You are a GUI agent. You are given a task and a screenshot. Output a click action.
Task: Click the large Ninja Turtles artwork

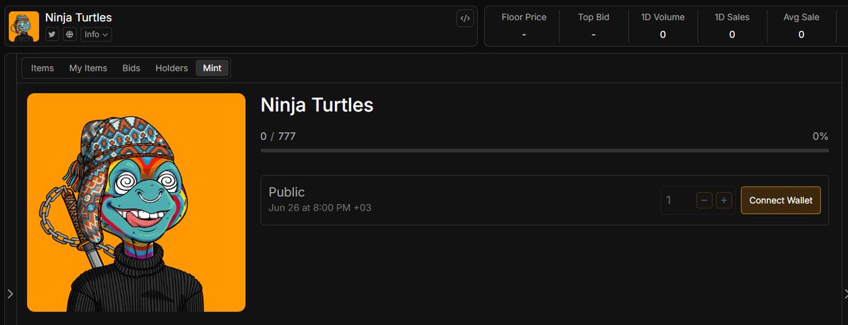[x=136, y=202]
